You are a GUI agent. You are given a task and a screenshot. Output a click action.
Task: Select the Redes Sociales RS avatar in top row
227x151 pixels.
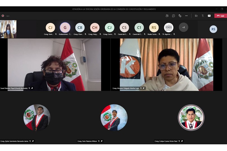click(154, 27)
